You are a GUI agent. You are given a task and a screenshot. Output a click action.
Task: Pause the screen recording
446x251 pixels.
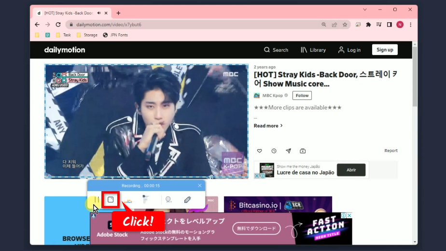pos(97,200)
